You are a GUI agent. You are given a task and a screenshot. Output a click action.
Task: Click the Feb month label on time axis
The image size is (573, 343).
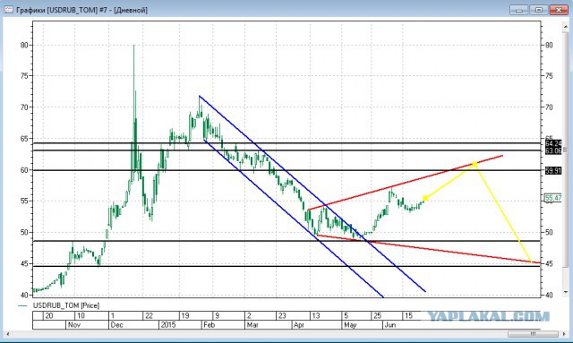[x=209, y=325]
